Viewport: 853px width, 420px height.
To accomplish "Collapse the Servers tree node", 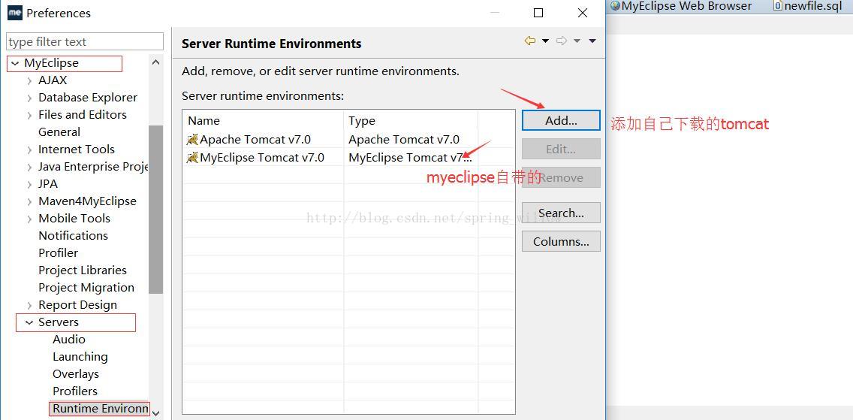I will (x=29, y=322).
